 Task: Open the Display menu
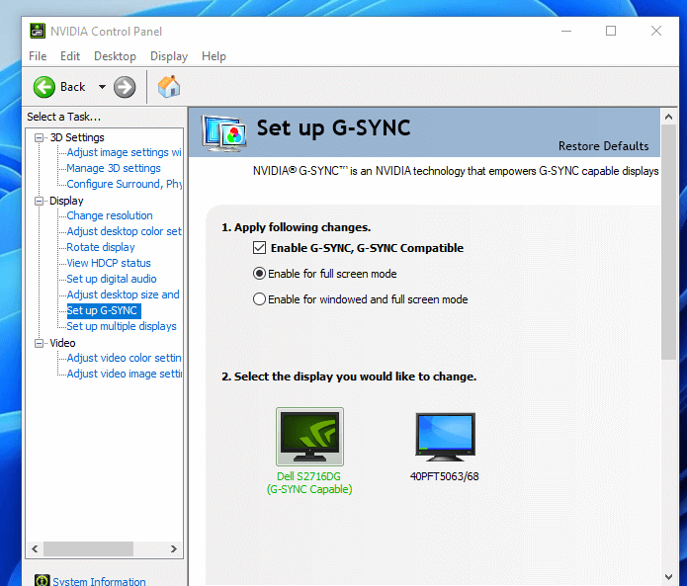pos(169,56)
